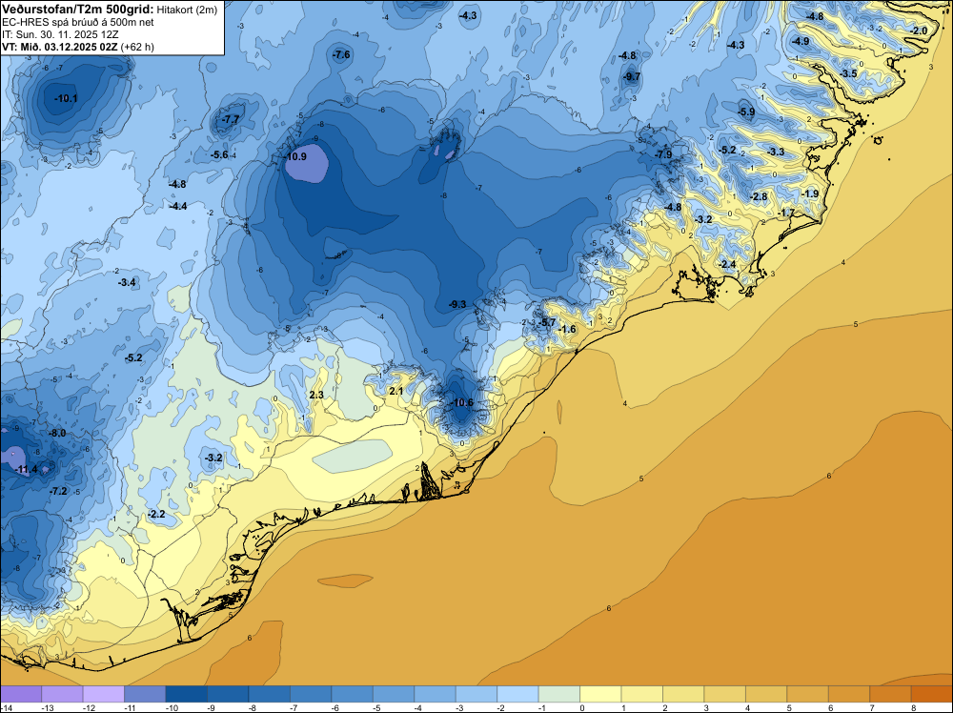
Task: Click the -2.8 temperature label
Action: (x=760, y=196)
